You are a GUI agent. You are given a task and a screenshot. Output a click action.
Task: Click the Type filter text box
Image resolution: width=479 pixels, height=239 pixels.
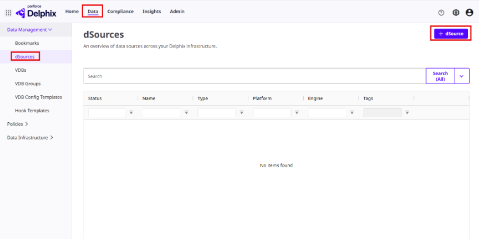[217, 112]
